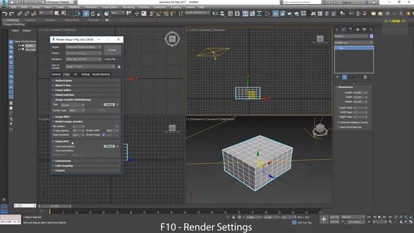Image resolution: width=414 pixels, height=233 pixels.
Task: Toggle the Lock noise pattern checkbox
Action: pos(54,146)
